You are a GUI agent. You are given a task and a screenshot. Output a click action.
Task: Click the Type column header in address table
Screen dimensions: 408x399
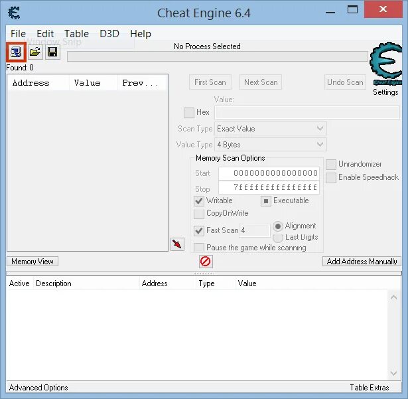point(215,283)
